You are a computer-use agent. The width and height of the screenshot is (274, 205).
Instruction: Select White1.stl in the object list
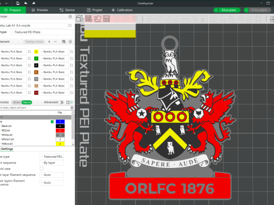(x=7, y=140)
